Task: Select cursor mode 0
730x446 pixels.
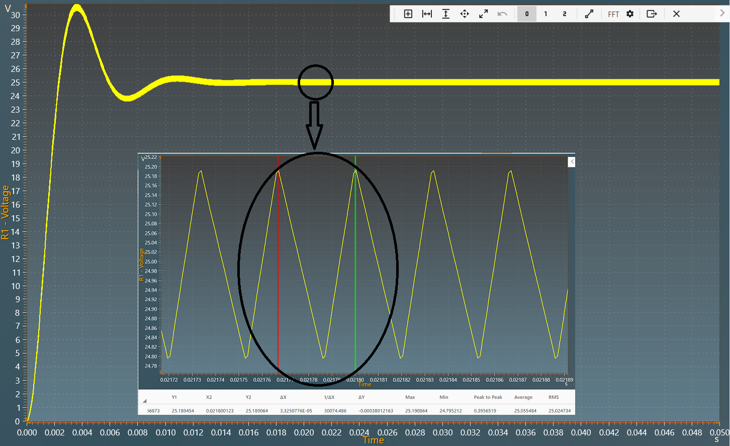Action: (527, 14)
